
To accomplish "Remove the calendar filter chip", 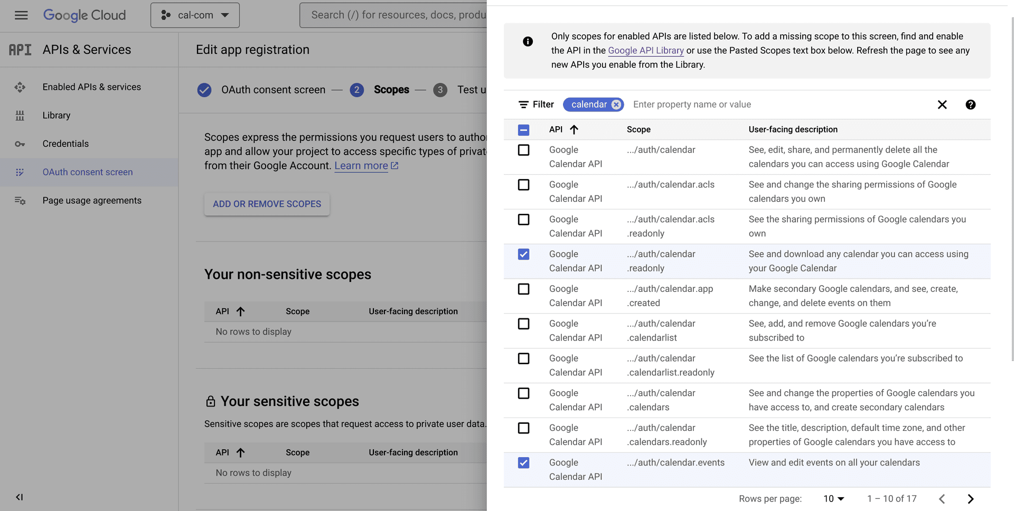I will pyautogui.click(x=616, y=105).
